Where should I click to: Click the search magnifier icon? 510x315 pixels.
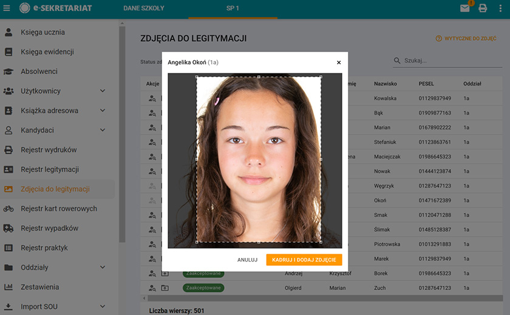(398, 61)
